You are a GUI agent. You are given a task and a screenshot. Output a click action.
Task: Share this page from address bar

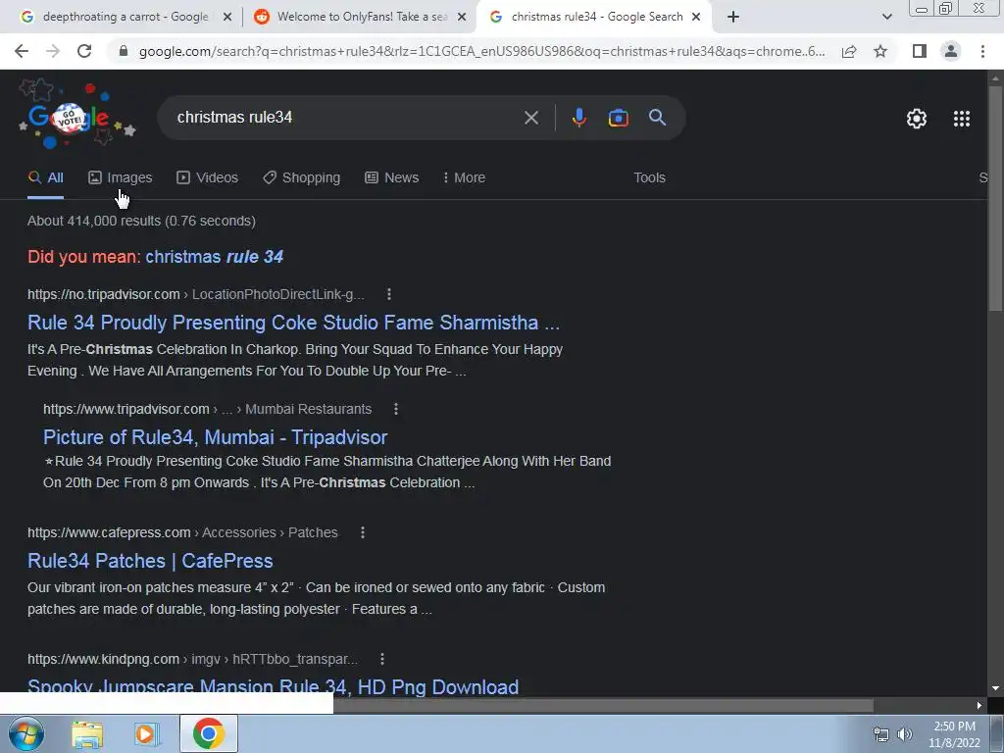[x=849, y=51]
